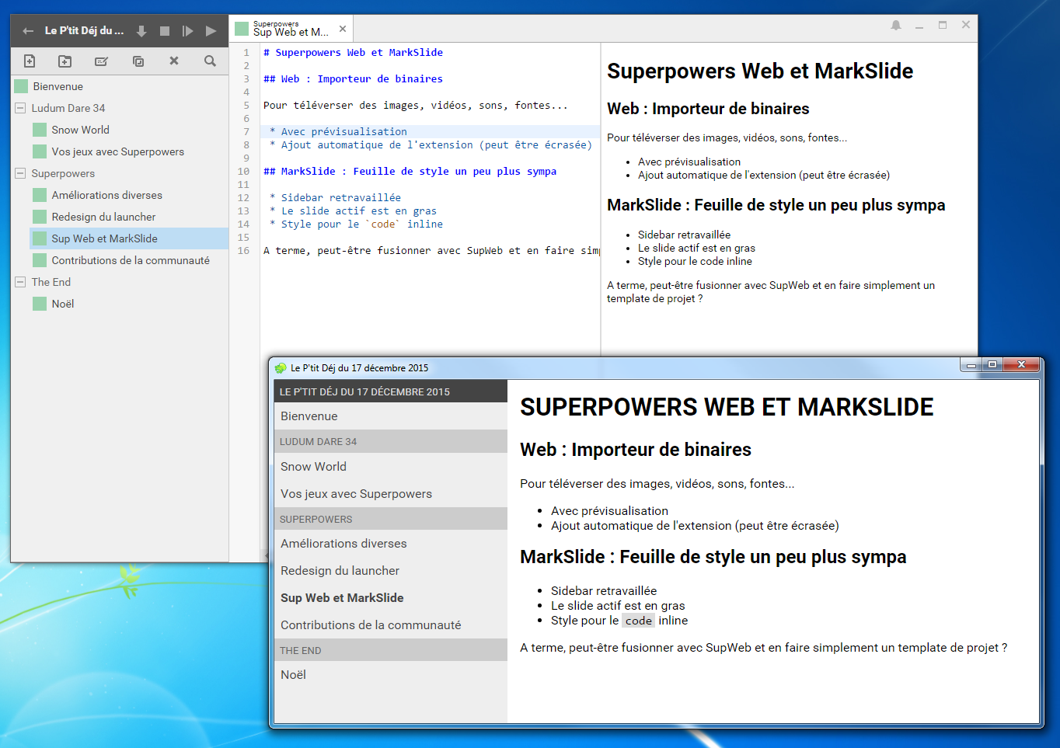This screenshot has width=1060, height=748.
Task: Collapse the Ludum Dare 34 folder
Action: click(x=20, y=108)
